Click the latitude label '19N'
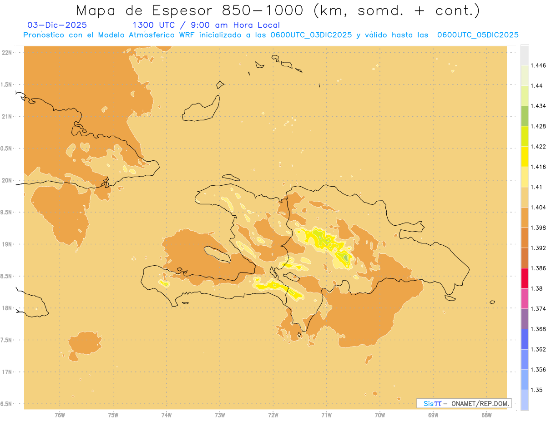The width and height of the screenshot is (546, 421). tap(7, 244)
